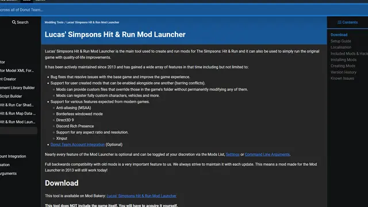Open the 'ement Library Builder' sidebar item
The width and height of the screenshot is (368, 207).
17,87
